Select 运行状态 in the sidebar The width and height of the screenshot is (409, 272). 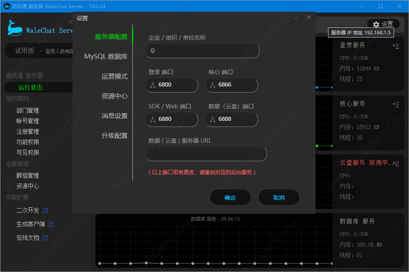coord(31,87)
